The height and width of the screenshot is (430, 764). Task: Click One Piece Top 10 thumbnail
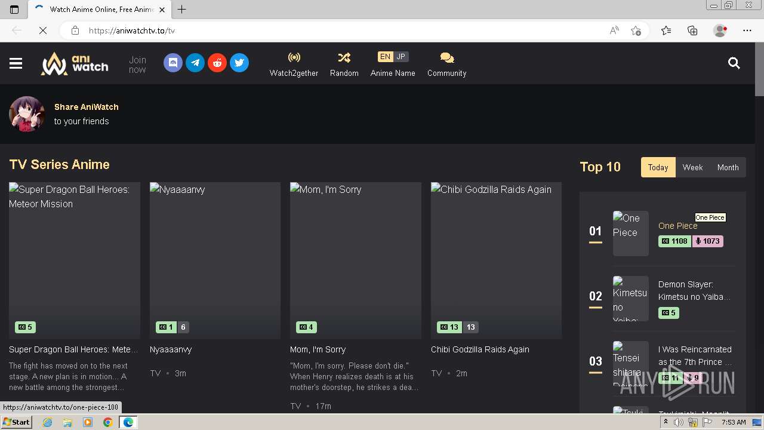[631, 234]
